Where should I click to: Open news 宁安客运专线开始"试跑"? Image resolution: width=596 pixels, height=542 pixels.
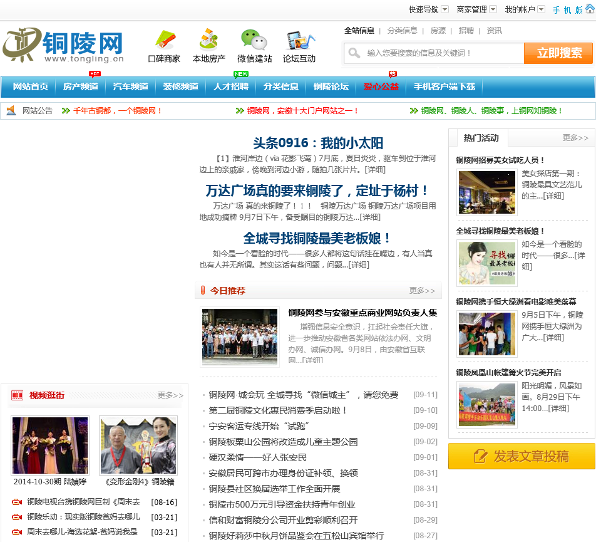[x=259, y=426]
